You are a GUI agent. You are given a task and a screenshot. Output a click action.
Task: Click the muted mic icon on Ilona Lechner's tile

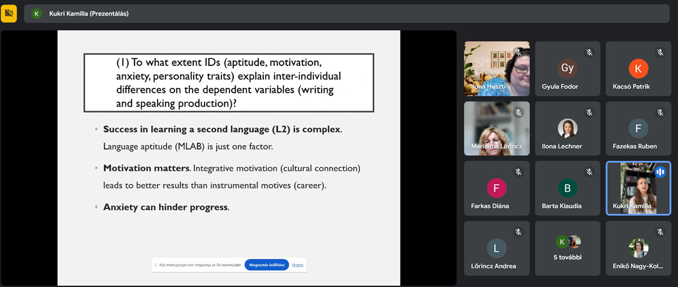pos(589,112)
